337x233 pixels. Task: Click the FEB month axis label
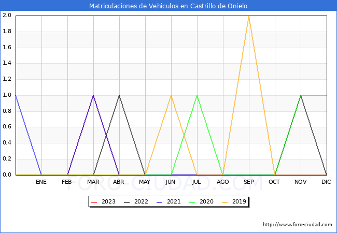click(67, 182)
